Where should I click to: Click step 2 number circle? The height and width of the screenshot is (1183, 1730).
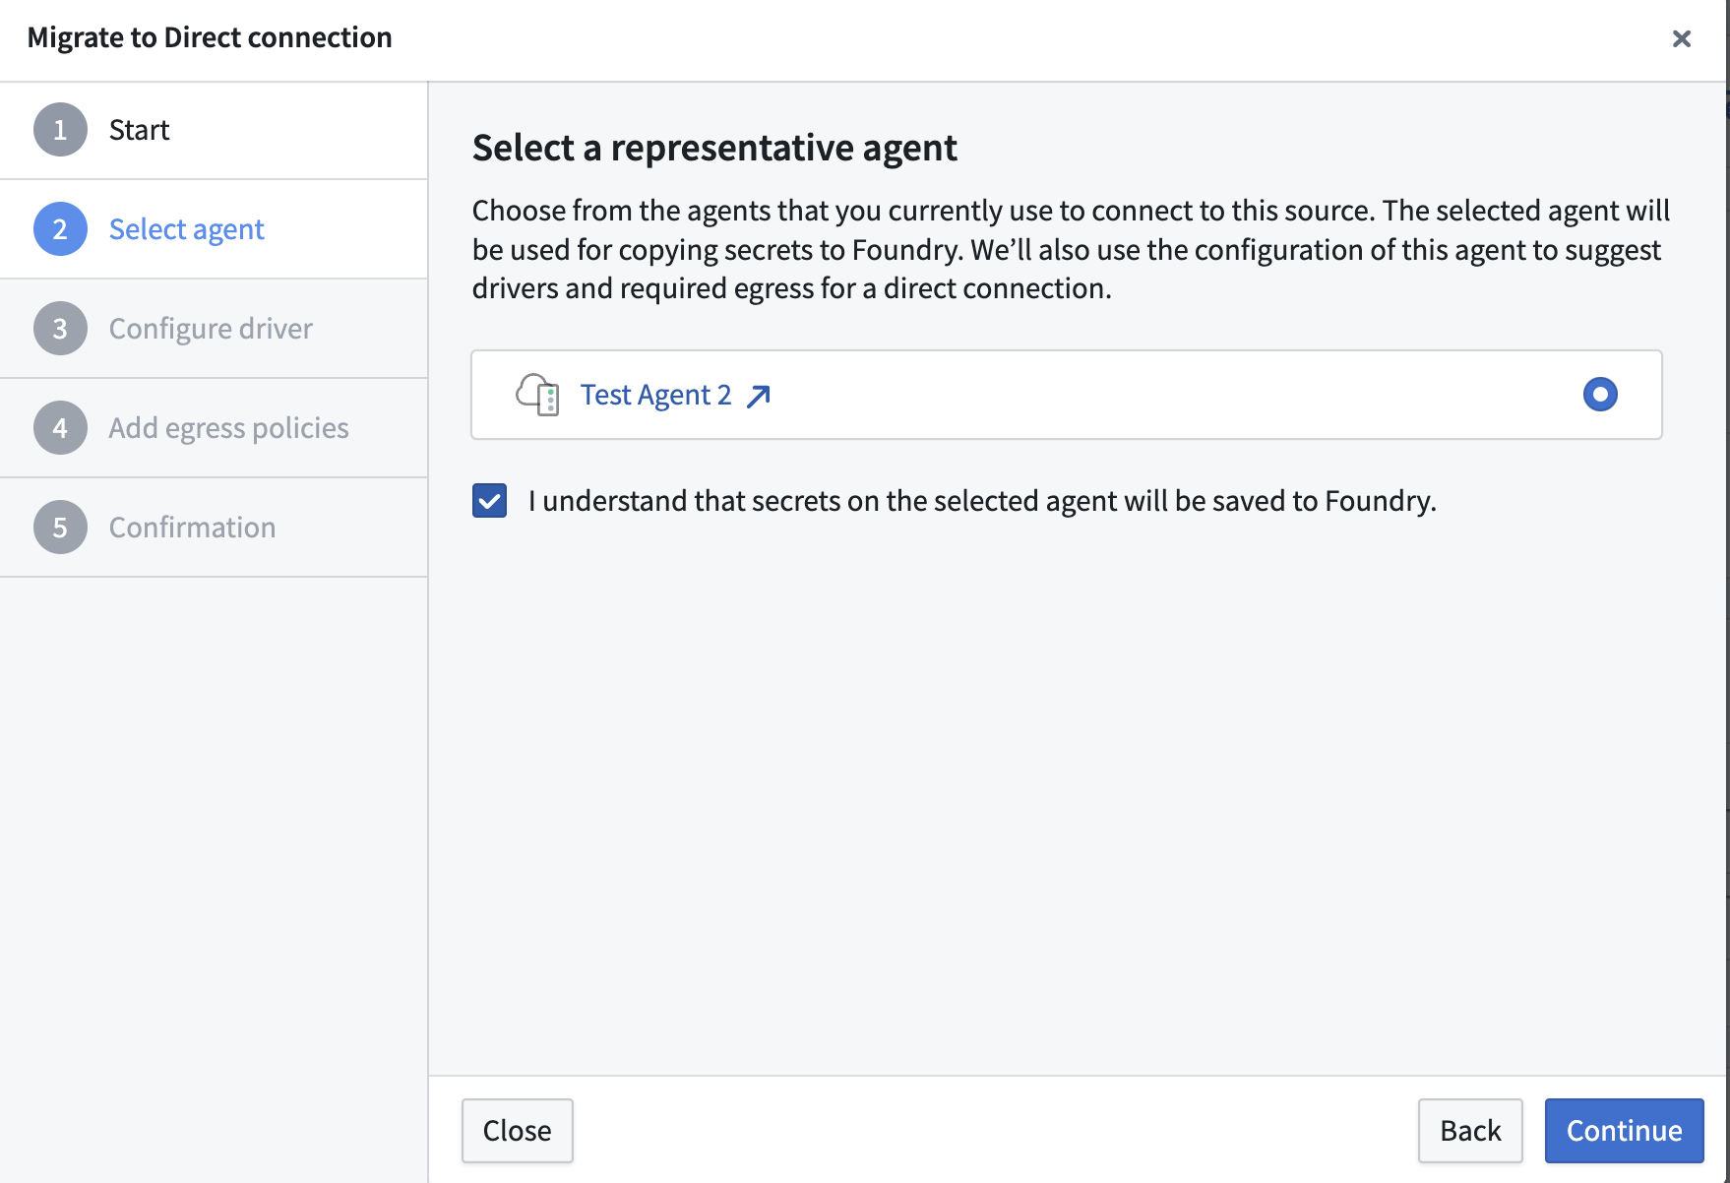(60, 229)
